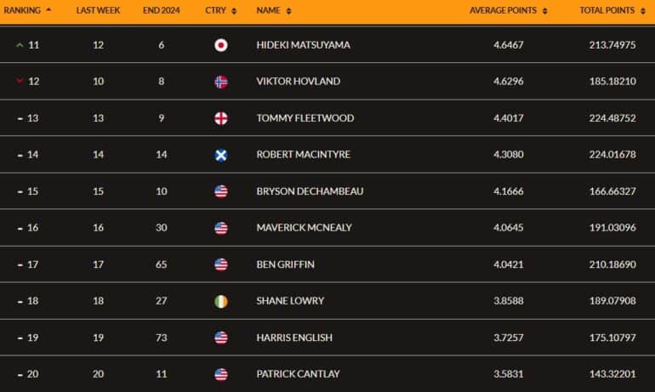
Task: Click Harris English total points 175.10797
Action: tap(612, 338)
